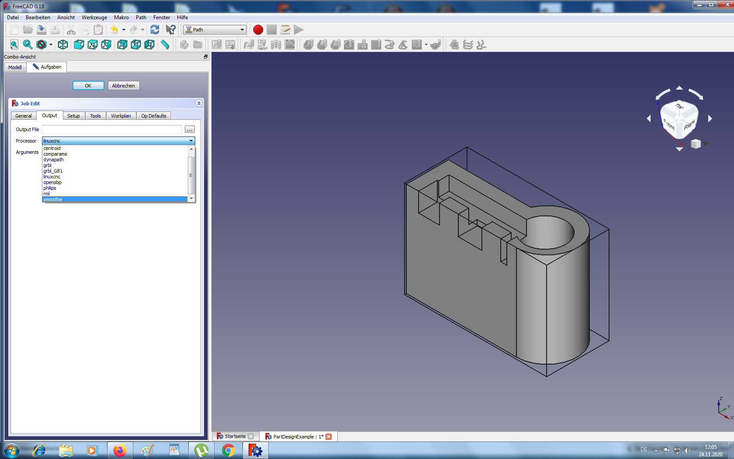
Task: Switch to isometric view
Action: (63, 45)
